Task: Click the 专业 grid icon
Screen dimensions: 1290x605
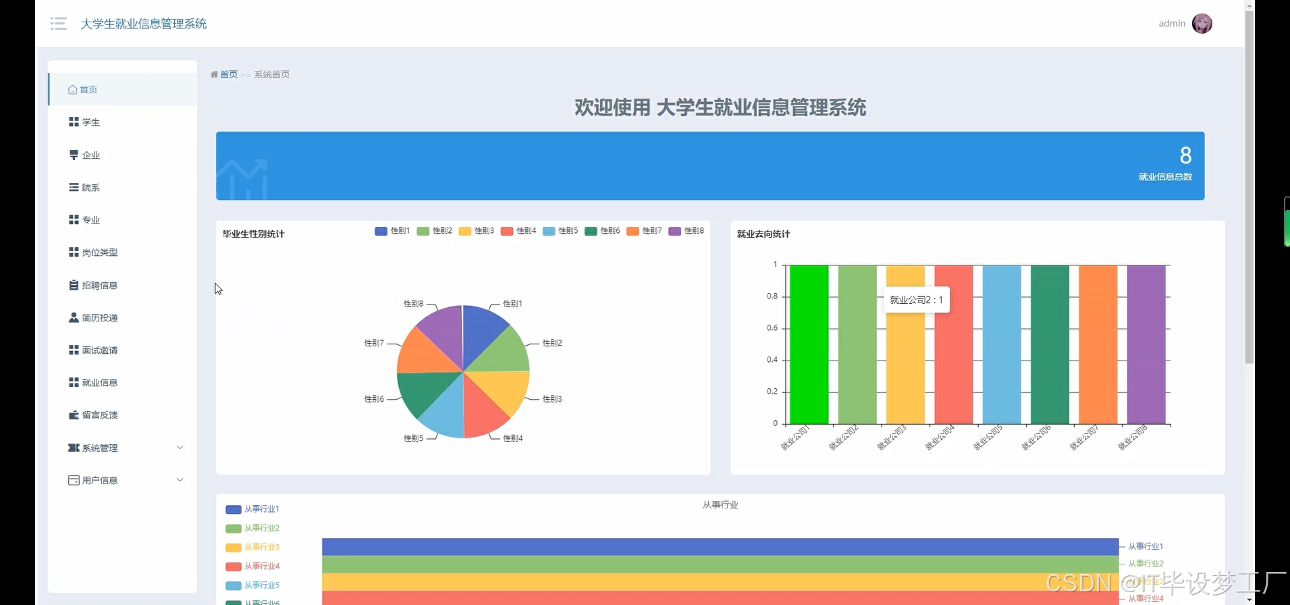Action: click(74, 219)
